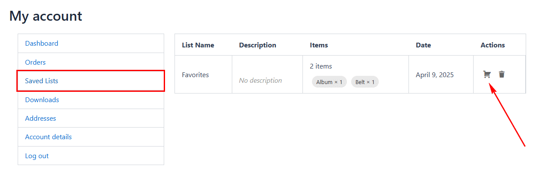Click the Belt × 1 item tag
Image resolution: width=555 pixels, height=181 pixels.
(x=365, y=82)
